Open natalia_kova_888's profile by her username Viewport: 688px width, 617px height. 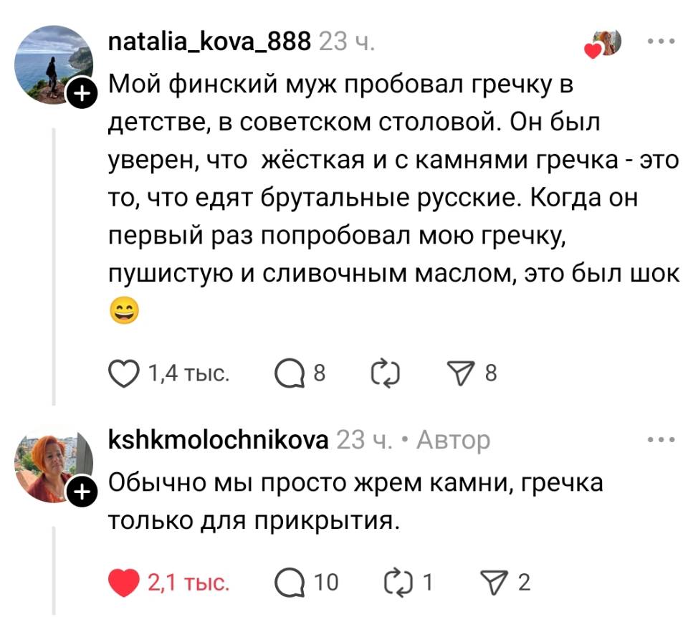pyautogui.click(x=208, y=42)
